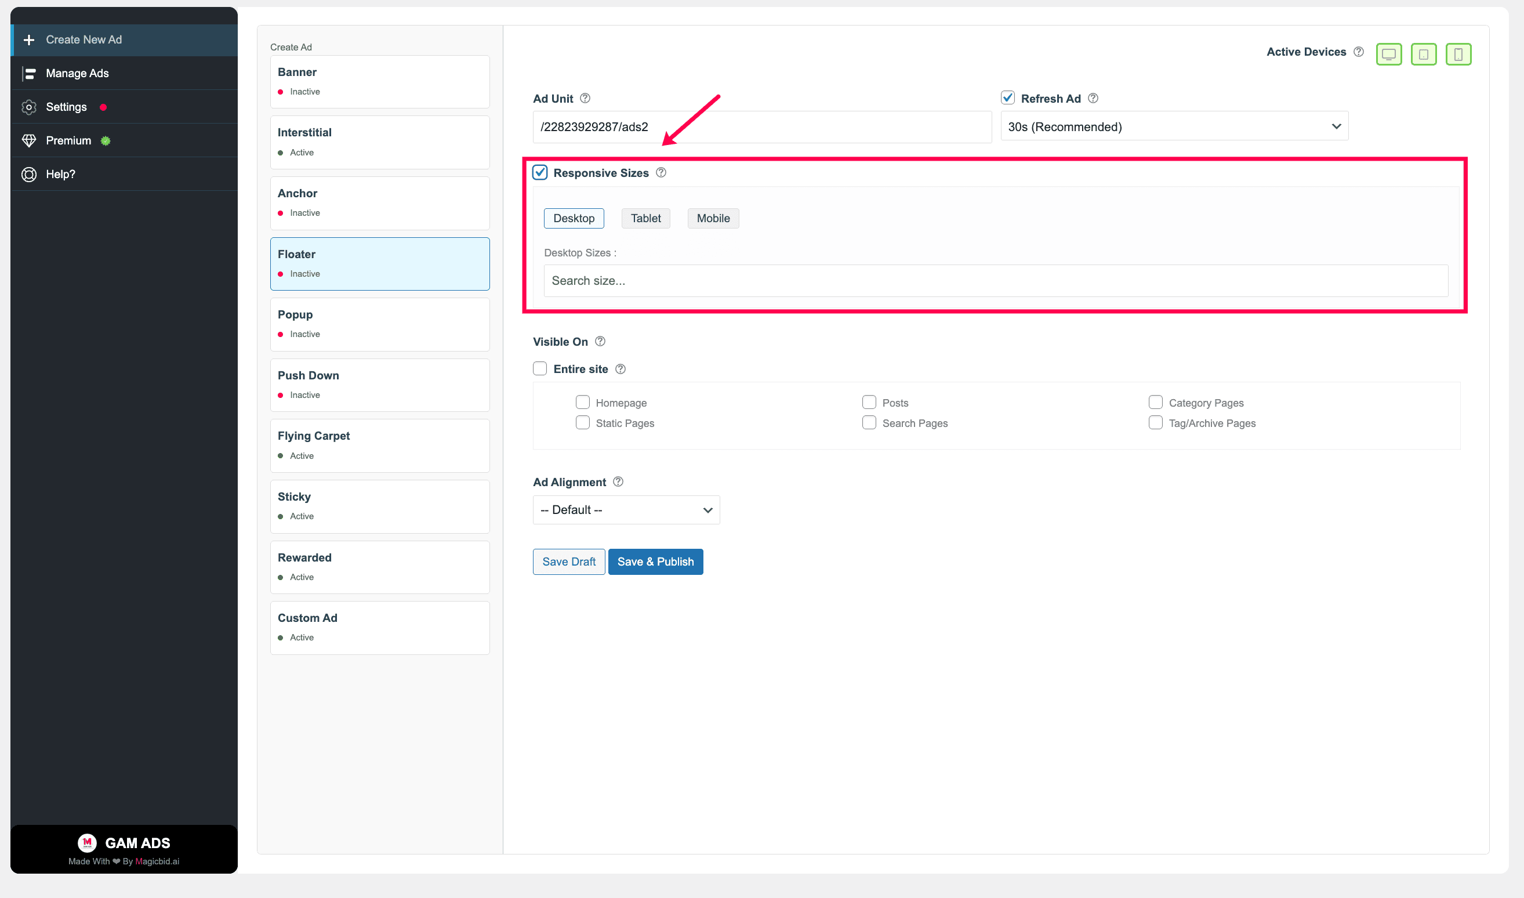The width and height of the screenshot is (1524, 898).
Task: Click the plus icon beside Create New Ad
Action: (28, 40)
